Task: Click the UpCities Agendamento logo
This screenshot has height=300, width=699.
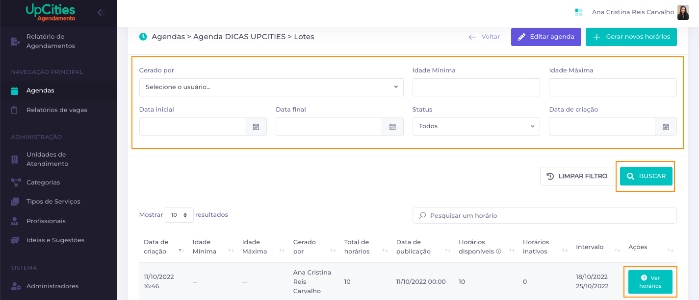Action: 51,13
